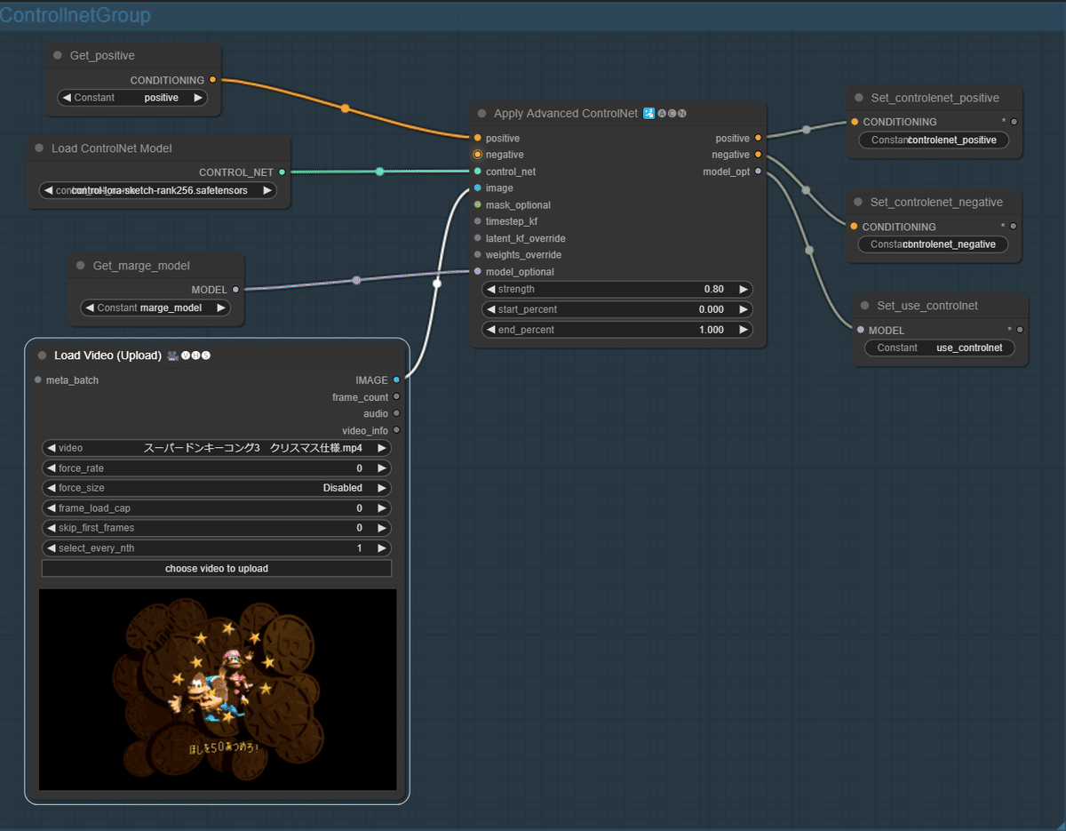Viewport: 1066px width, 831px height.
Task: Click the CONTROL_NET output port
Action: pos(282,172)
